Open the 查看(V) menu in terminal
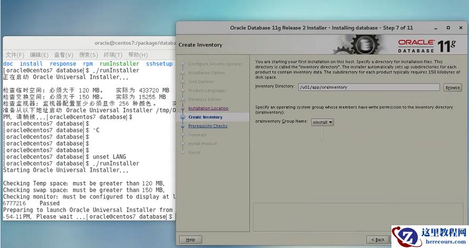This screenshot has width=469, height=248. click(x=63, y=55)
